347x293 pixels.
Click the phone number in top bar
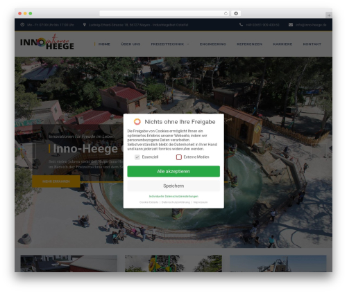(x=262, y=25)
